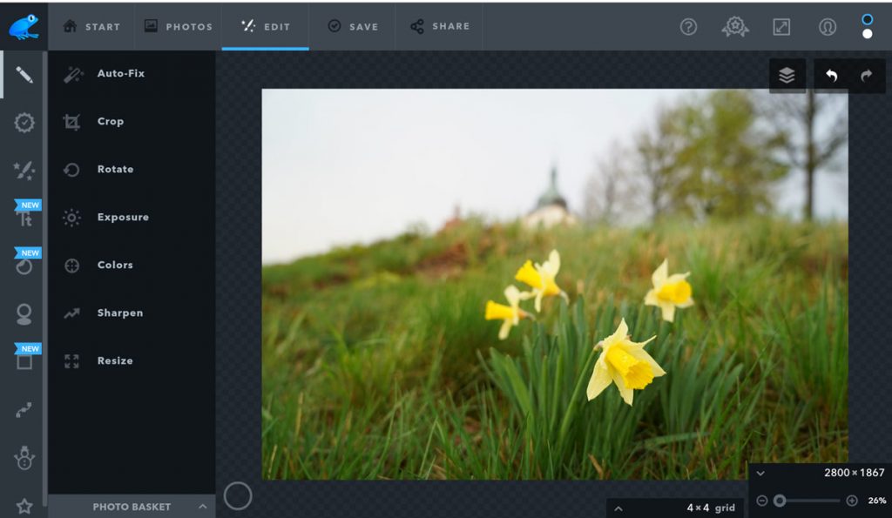
Task: Switch to fullscreen mode
Action: click(x=781, y=27)
